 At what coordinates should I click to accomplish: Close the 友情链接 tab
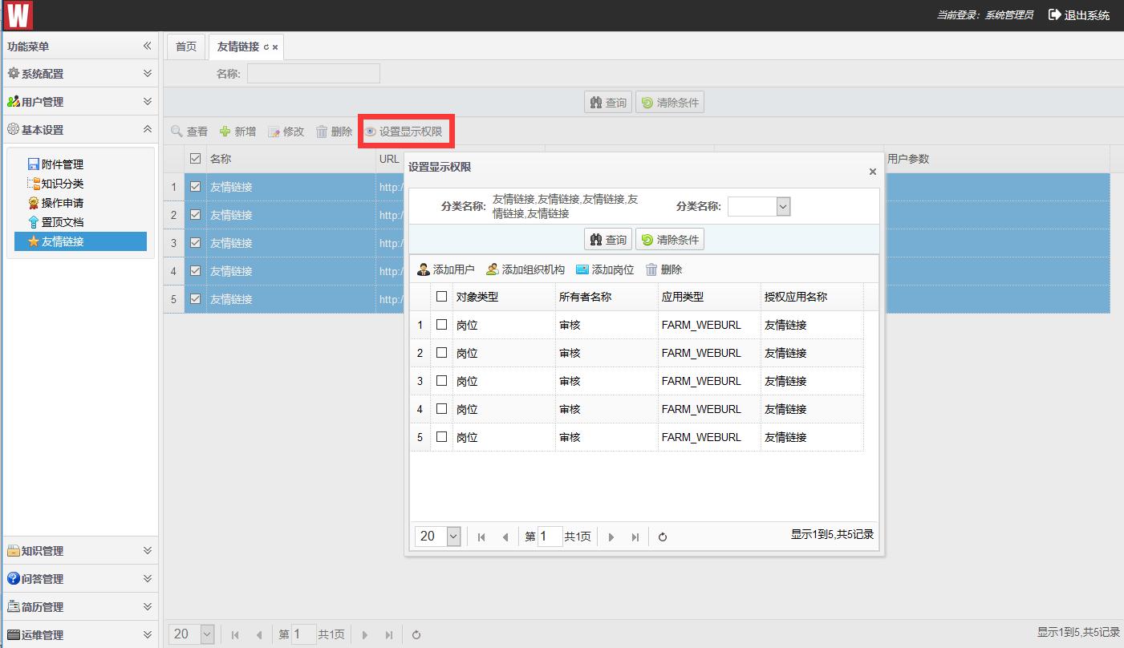(x=275, y=47)
